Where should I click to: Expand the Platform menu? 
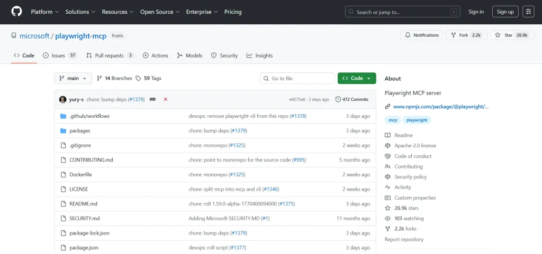[x=44, y=12]
